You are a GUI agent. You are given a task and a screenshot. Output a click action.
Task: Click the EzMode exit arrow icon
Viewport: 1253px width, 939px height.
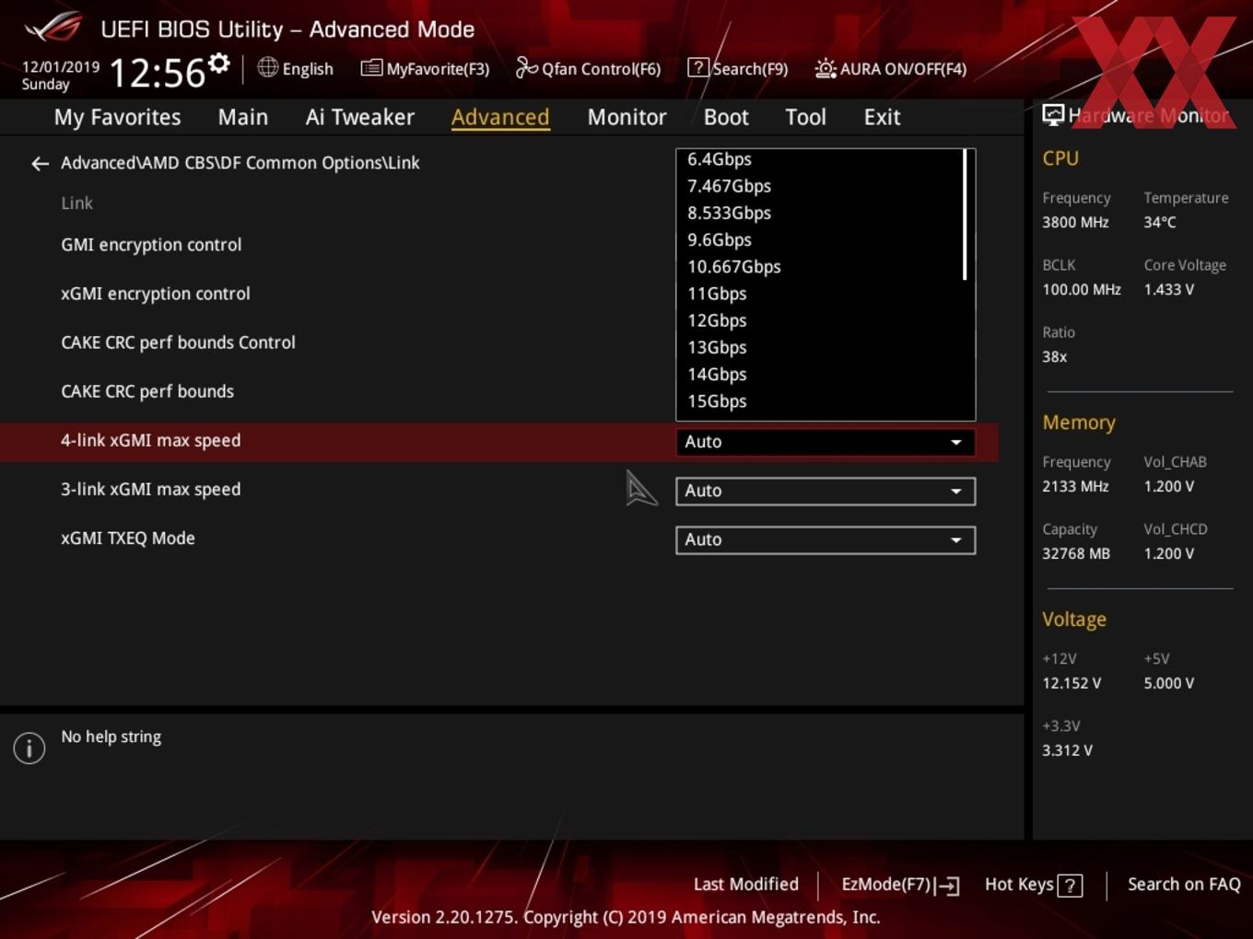[x=948, y=886]
